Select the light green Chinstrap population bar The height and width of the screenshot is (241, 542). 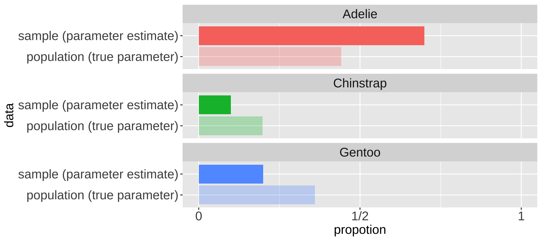[x=231, y=126]
